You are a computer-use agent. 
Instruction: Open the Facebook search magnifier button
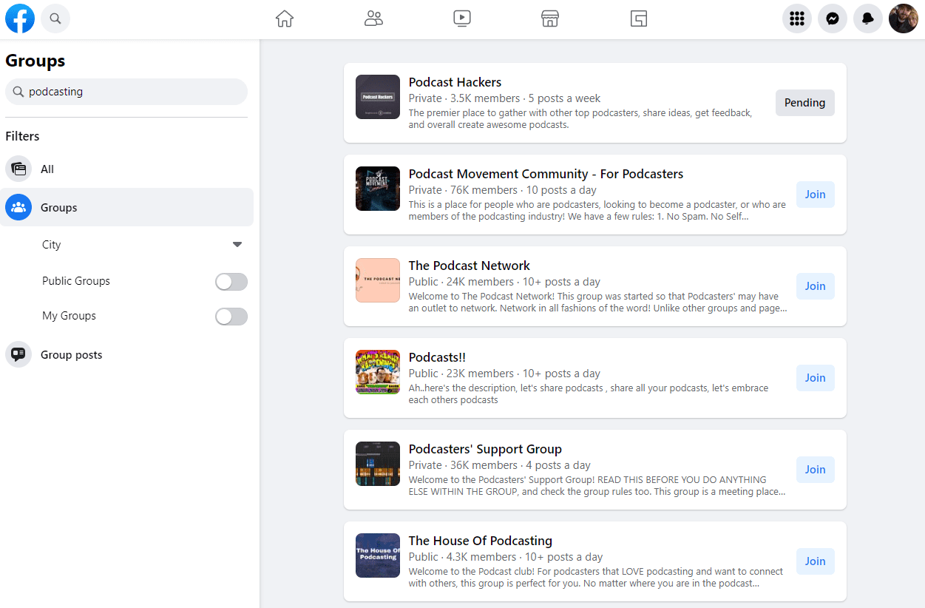click(x=55, y=18)
